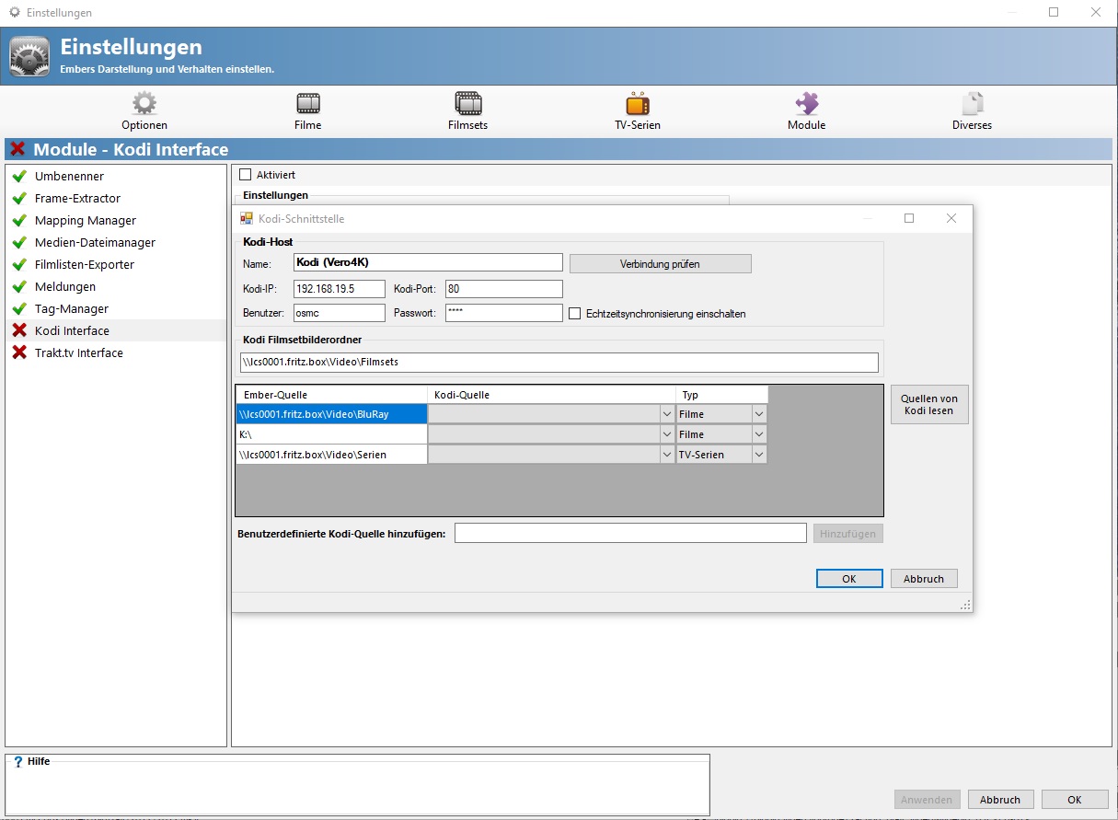Click the Kodi-IP input field
This screenshot has height=820, width=1118.
click(340, 289)
